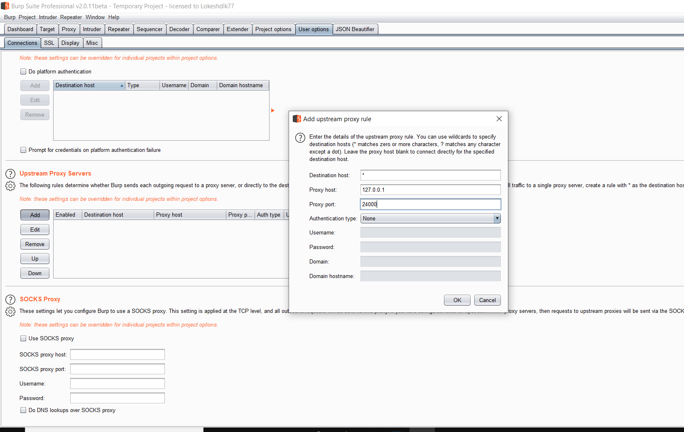
Task: Open settings gear for Upstream Proxy Servers
Action: pos(10,186)
